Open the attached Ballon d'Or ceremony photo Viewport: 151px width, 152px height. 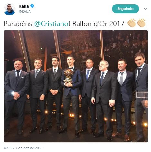(76, 86)
